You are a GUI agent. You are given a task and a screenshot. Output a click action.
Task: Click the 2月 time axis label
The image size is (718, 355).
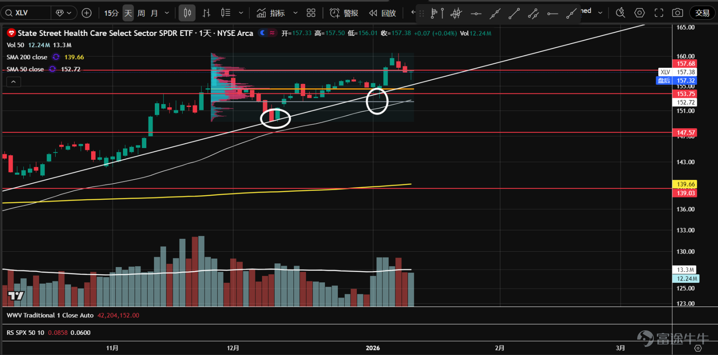click(x=499, y=348)
